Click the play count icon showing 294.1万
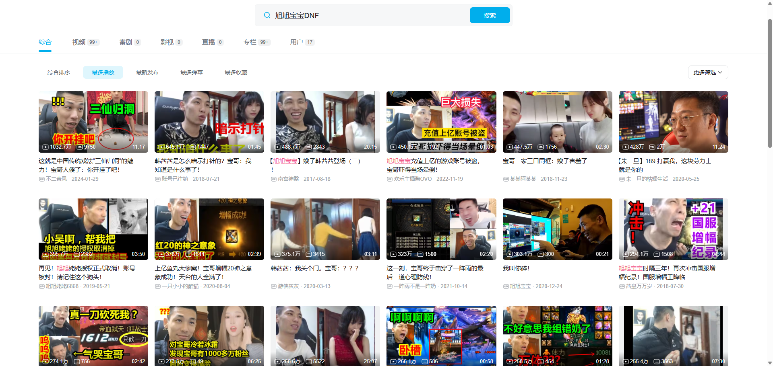Viewport: 773px width, 366px height. click(625, 254)
